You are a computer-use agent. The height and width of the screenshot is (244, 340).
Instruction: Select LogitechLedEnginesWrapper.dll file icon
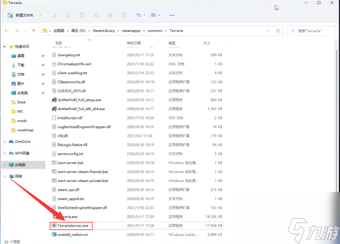[54, 127]
